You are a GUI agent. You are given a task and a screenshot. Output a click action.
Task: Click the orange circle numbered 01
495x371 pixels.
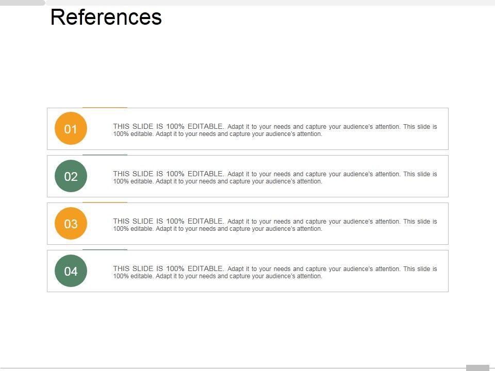[x=71, y=129]
